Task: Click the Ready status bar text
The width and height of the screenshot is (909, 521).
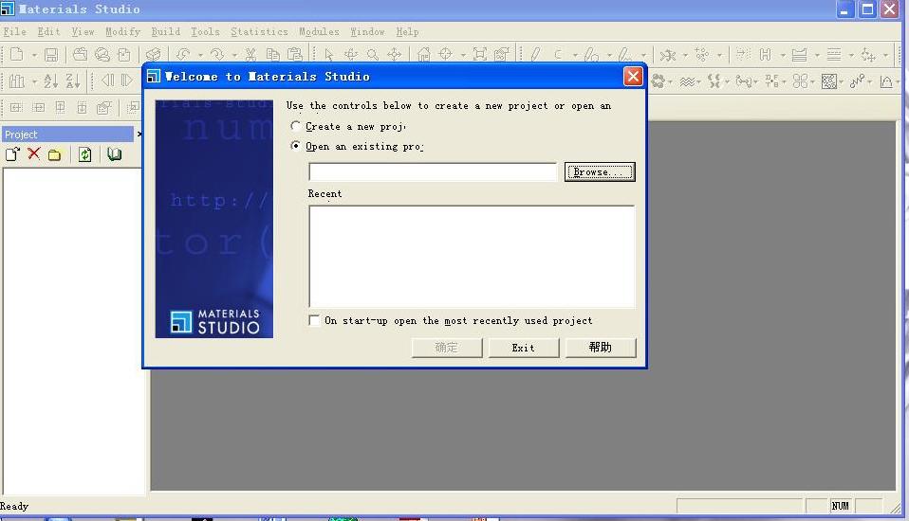Action: point(14,506)
